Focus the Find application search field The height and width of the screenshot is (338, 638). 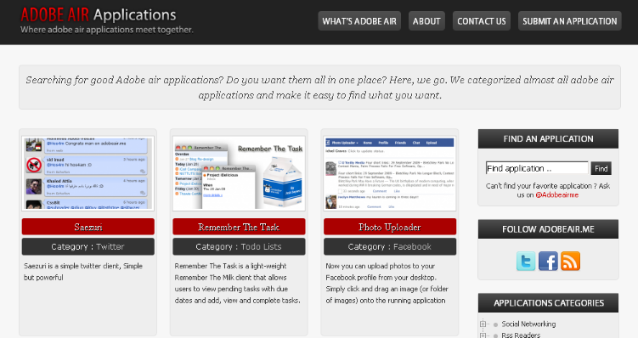click(x=537, y=168)
